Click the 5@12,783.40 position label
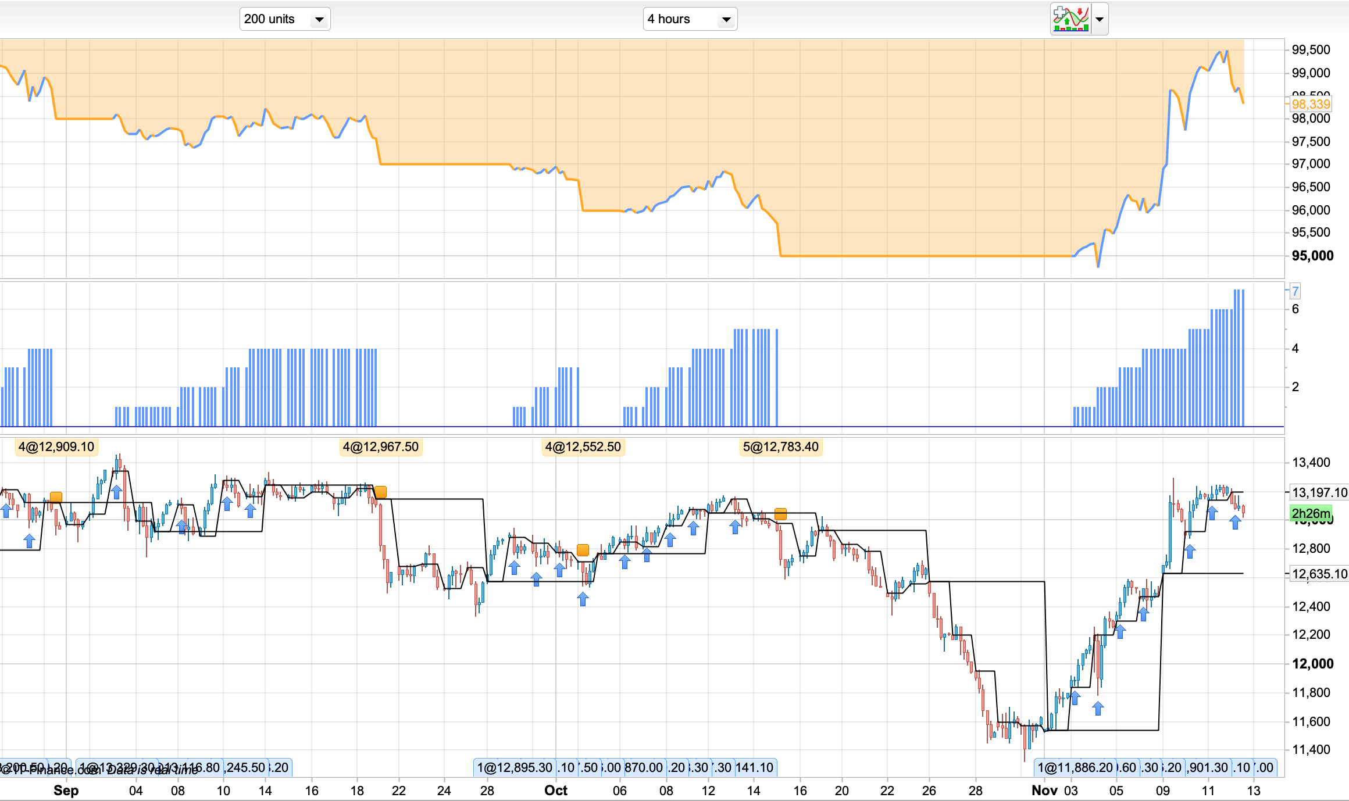 point(780,447)
